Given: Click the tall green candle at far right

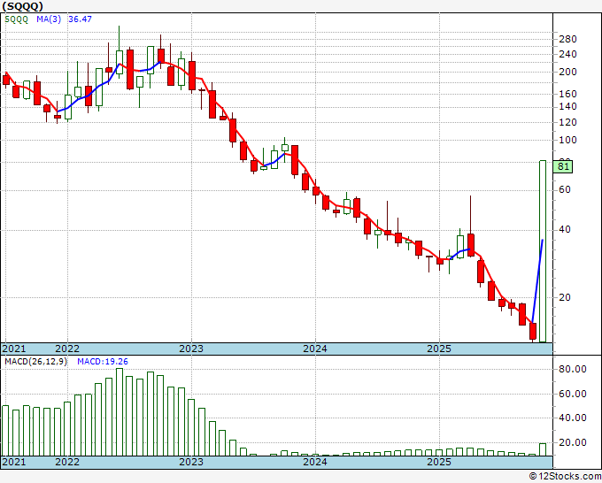Looking at the screenshot, I should [543, 251].
